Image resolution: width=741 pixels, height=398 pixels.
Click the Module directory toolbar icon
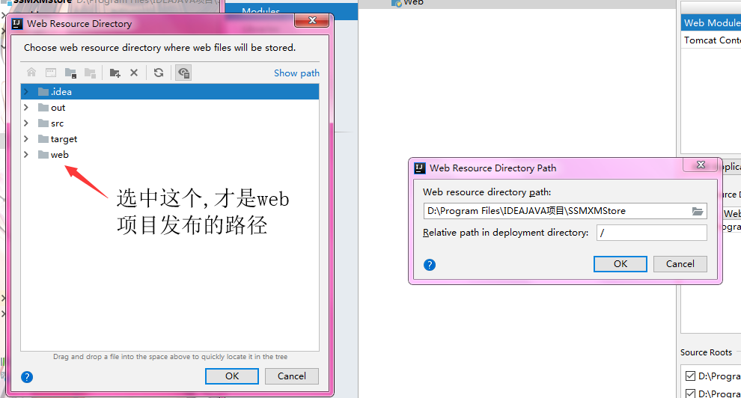tap(90, 73)
